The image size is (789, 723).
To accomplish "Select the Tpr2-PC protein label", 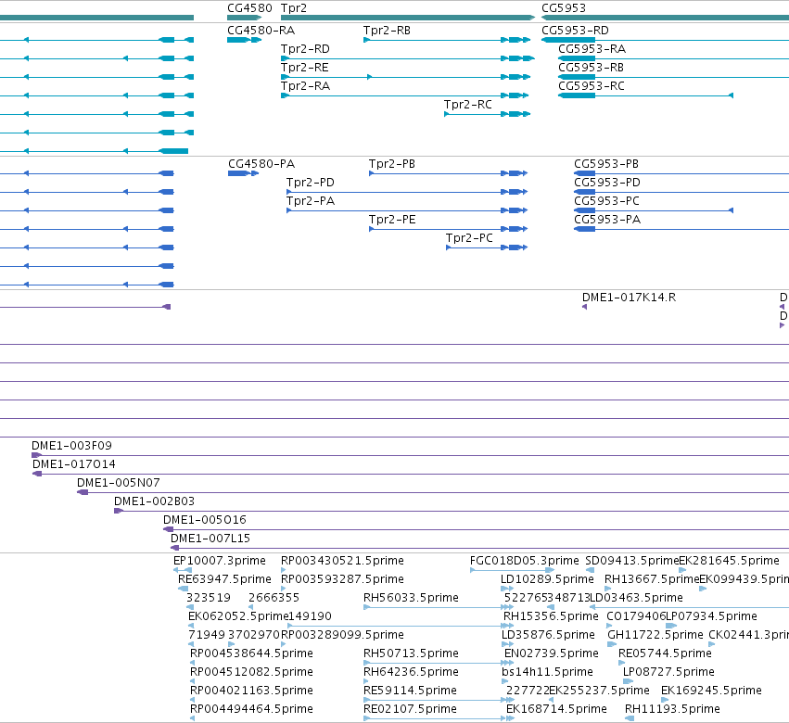I will click(x=469, y=238).
